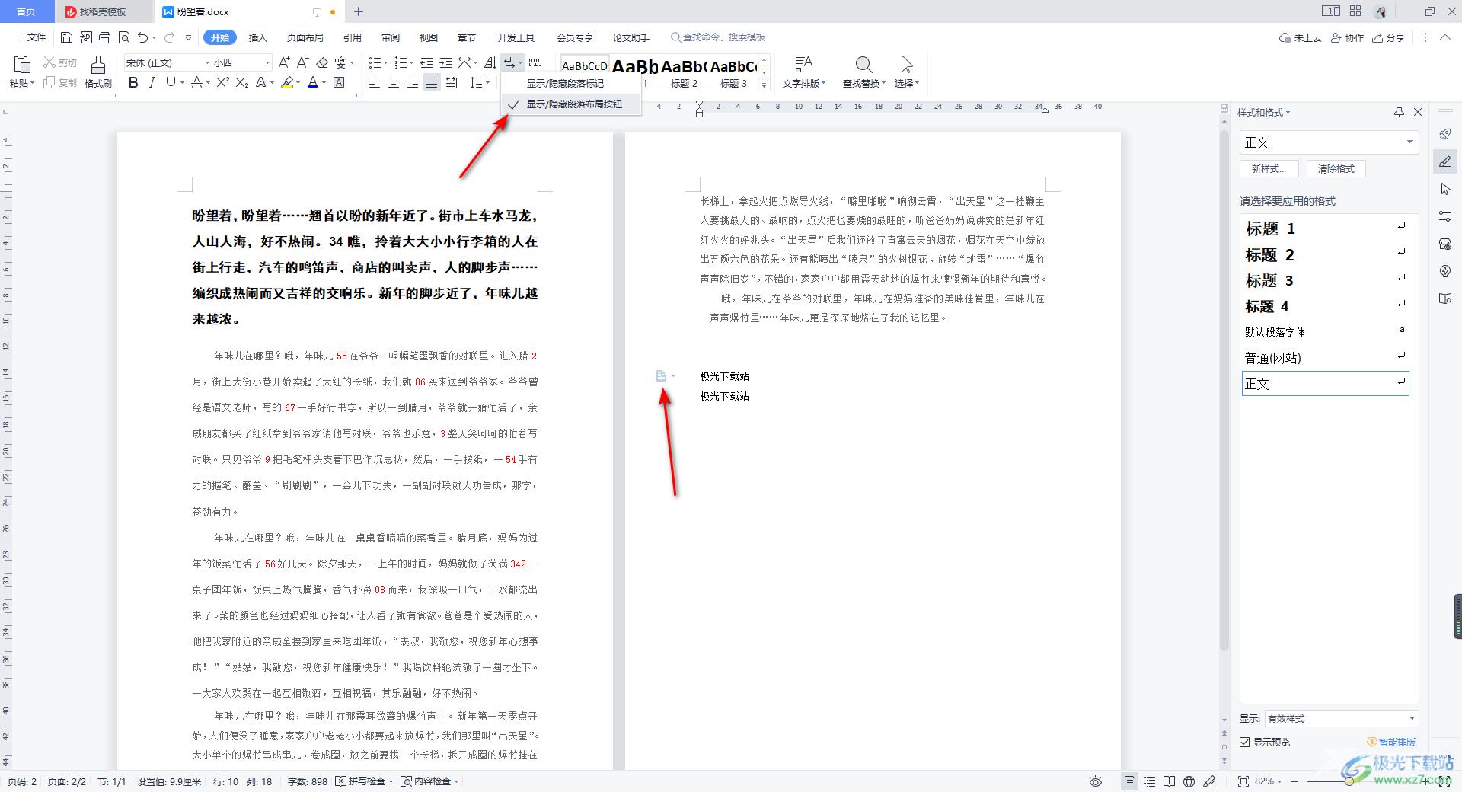
Task: Align text right
Action: (413, 82)
